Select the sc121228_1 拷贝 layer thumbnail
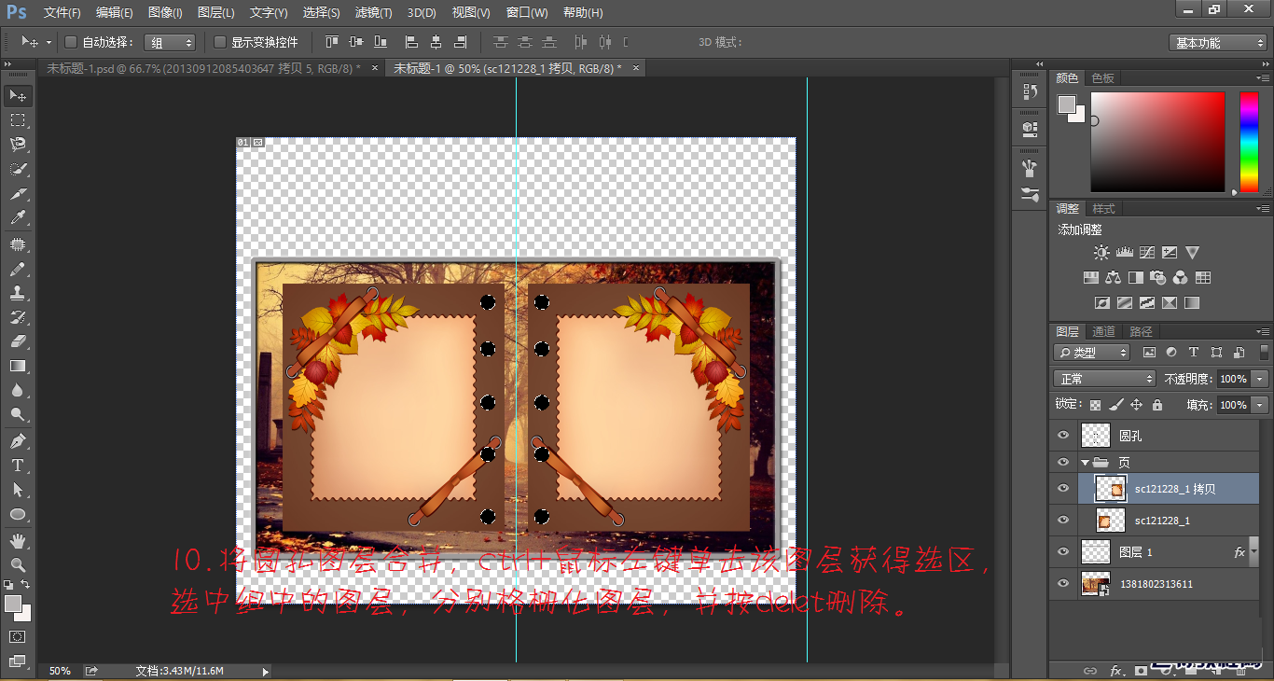The image size is (1274, 681). point(1110,488)
